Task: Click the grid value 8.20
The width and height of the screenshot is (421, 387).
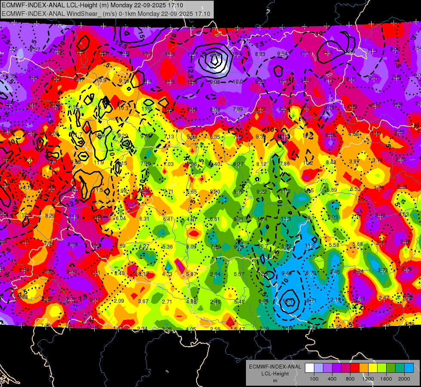Action: point(215,192)
